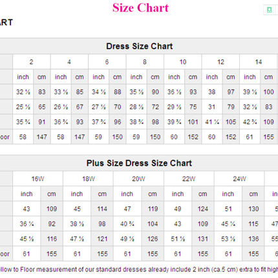
Task: Select the size 4 column header
Action: click(69, 62)
